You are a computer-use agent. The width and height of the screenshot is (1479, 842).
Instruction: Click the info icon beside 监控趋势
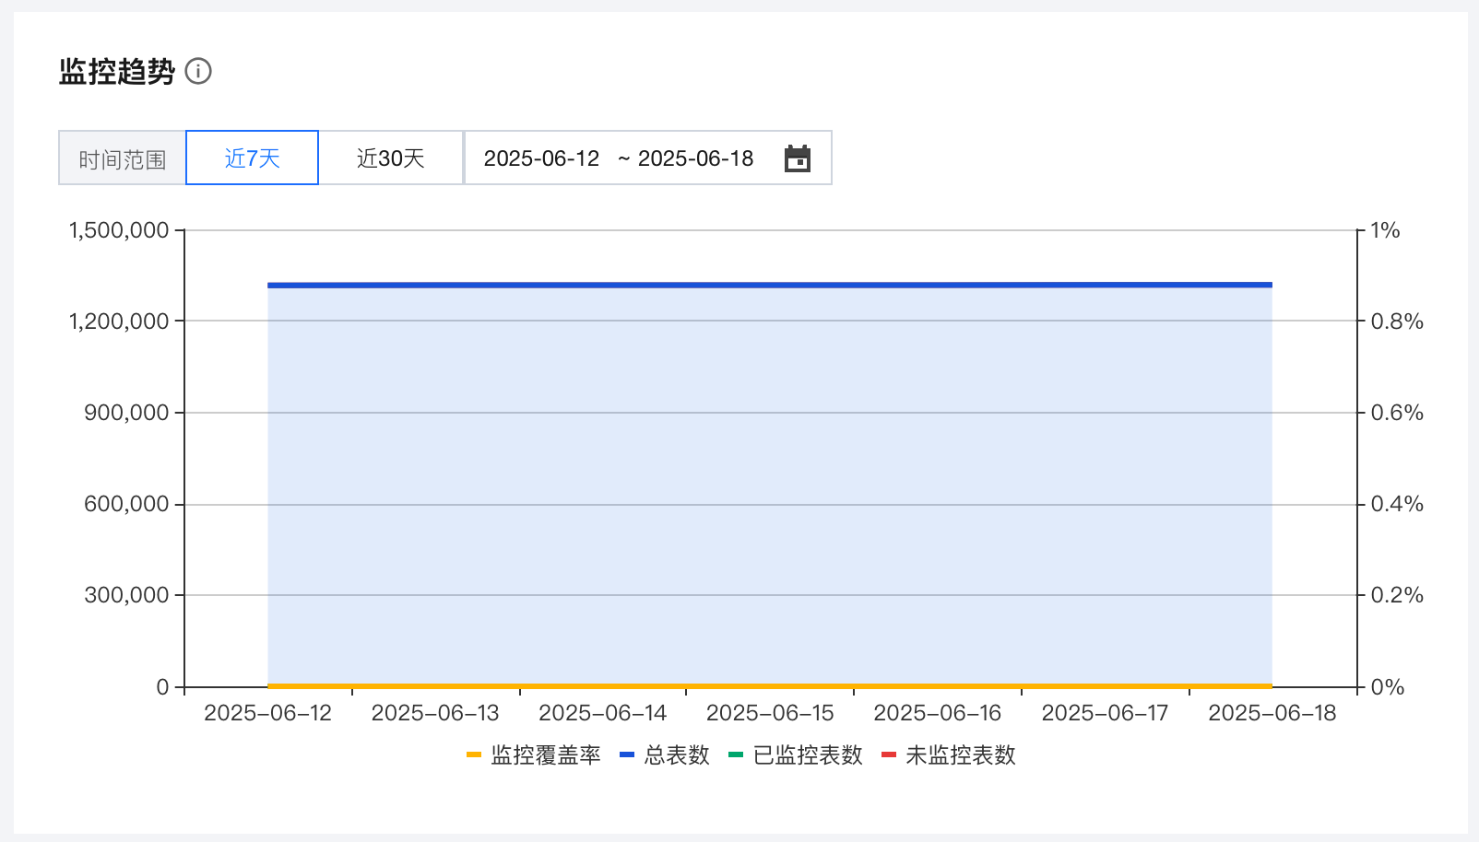[198, 71]
